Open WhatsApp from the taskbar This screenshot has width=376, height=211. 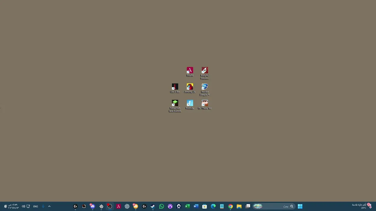point(162,206)
